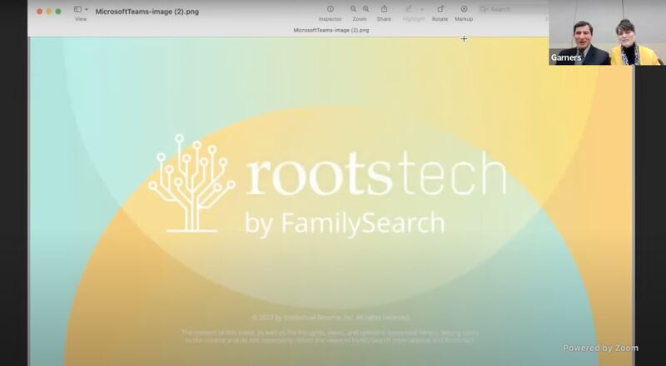Open the View sidebar menu button
Image resolution: width=666 pixels, height=366 pixels.
(x=81, y=9)
